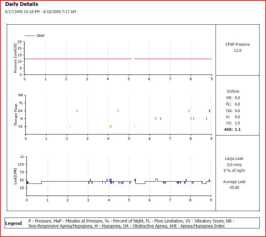Click the Average Leak 45.00 value
This screenshot has height=237, width=266.
coord(234,188)
